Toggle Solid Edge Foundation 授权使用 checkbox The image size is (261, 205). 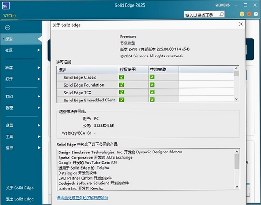(x=122, y=85)
